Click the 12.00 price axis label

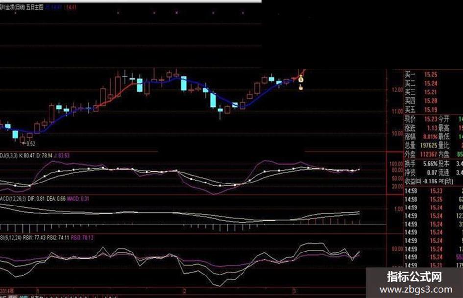(397, 90)
